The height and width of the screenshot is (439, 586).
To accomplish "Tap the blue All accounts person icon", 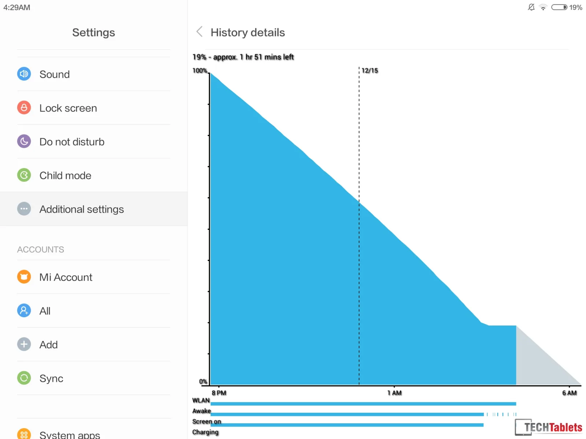I will tap(24, 311).
